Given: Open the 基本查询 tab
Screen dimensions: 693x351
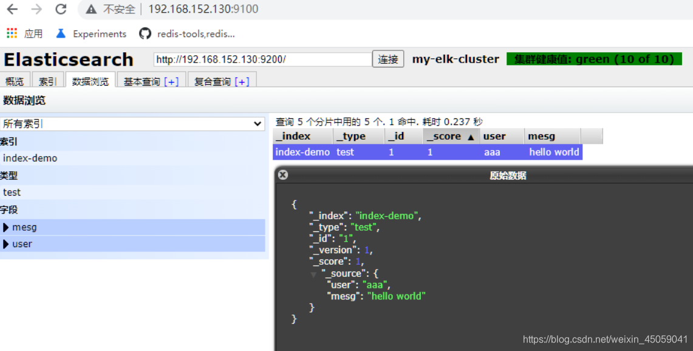Looking at the screenshot, I should coord(142,81).
